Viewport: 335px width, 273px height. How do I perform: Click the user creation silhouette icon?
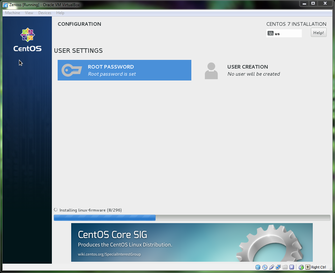tap(211, 71)
